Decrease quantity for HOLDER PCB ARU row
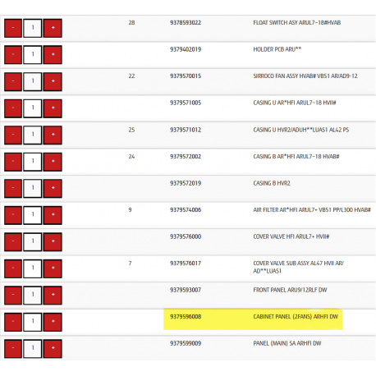The width and height of the screenshot is (376, 376). [13, 55]
